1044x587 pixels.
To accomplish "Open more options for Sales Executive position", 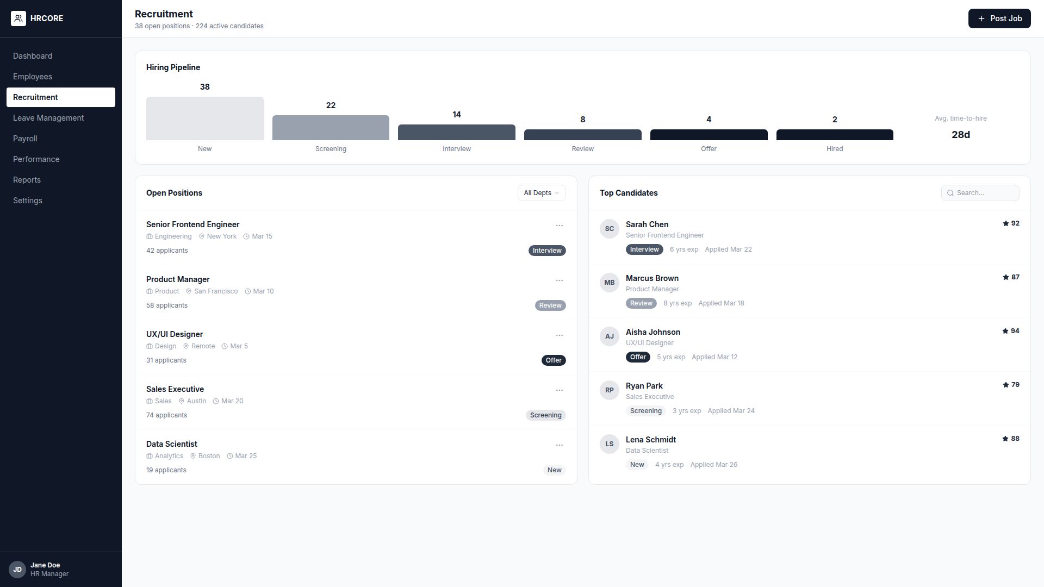I will point(559,390).
